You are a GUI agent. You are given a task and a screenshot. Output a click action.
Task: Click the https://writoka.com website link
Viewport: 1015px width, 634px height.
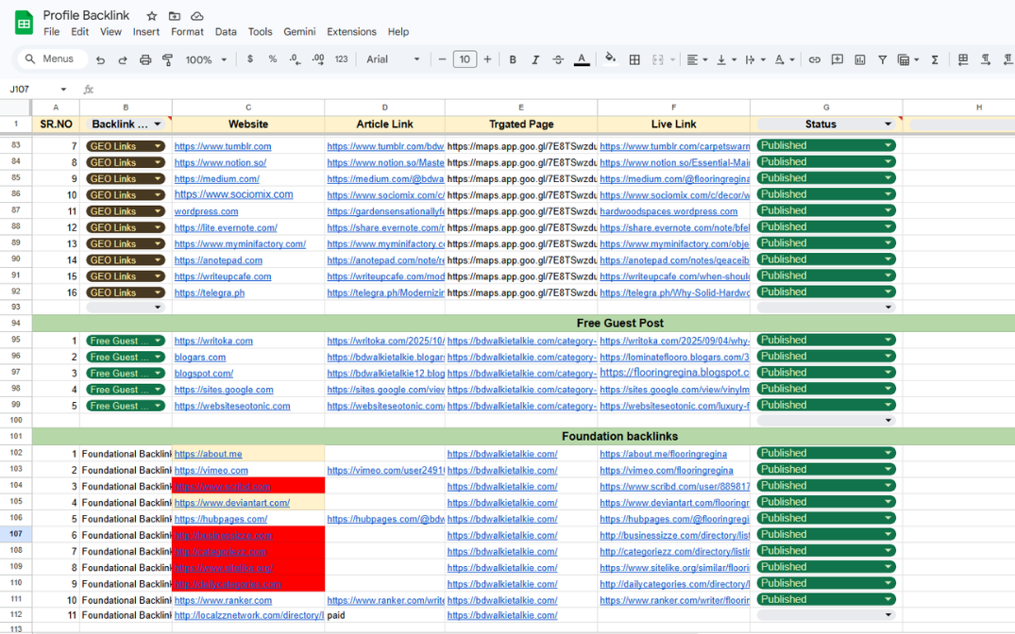click(213, 341)
